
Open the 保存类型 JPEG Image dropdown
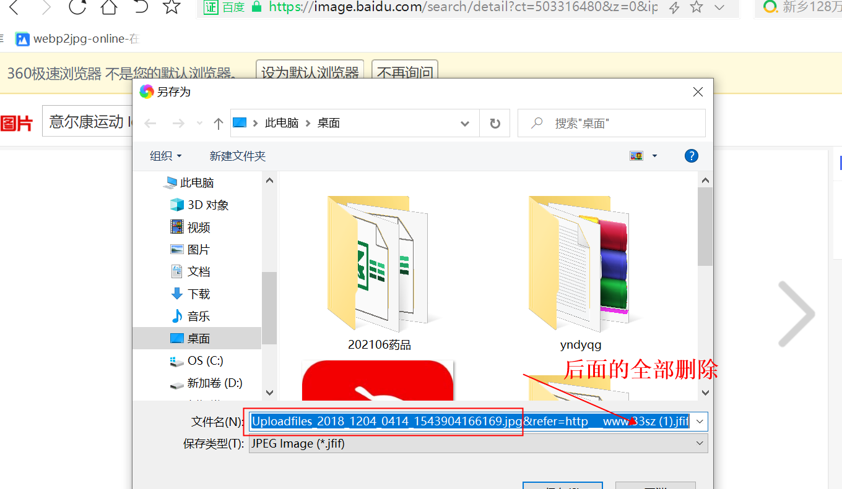[477, 443]
